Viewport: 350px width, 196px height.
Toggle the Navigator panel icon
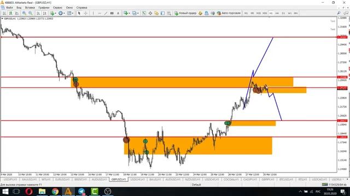pos(156,13)
